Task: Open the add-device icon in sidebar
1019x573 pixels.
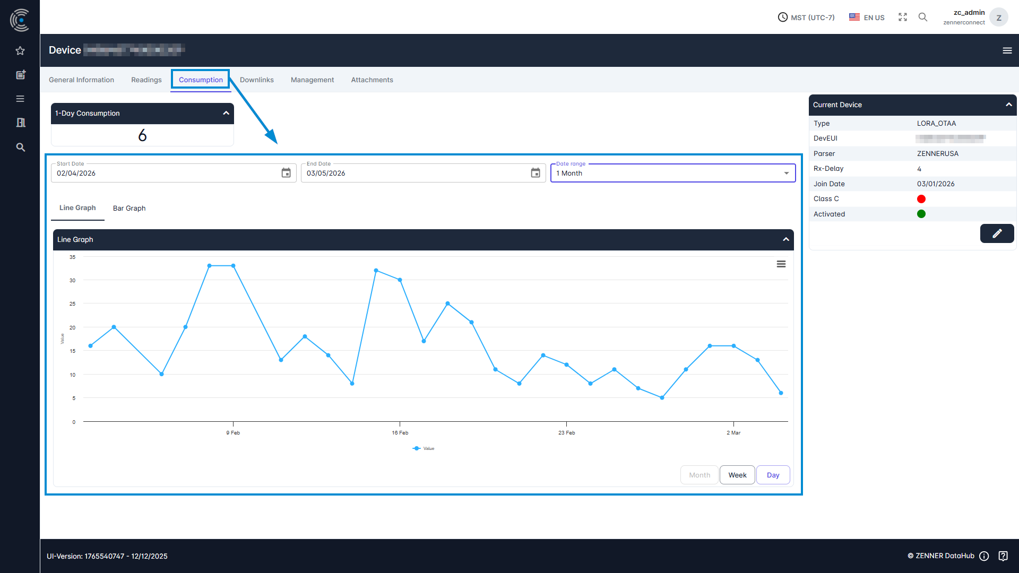Action: pos(20,75)
